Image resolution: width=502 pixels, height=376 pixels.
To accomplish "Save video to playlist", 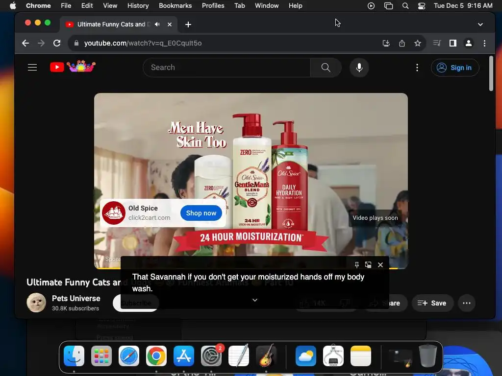I will (432, 303).
